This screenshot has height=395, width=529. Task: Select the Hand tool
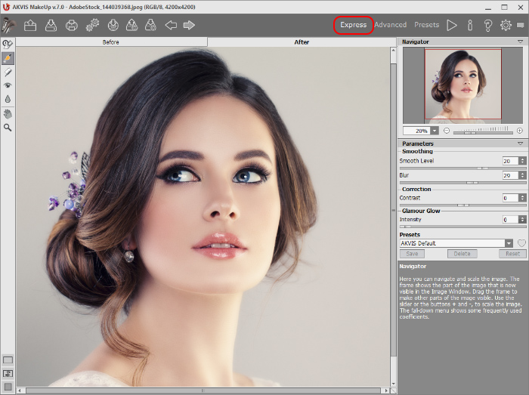coord(8,113)
